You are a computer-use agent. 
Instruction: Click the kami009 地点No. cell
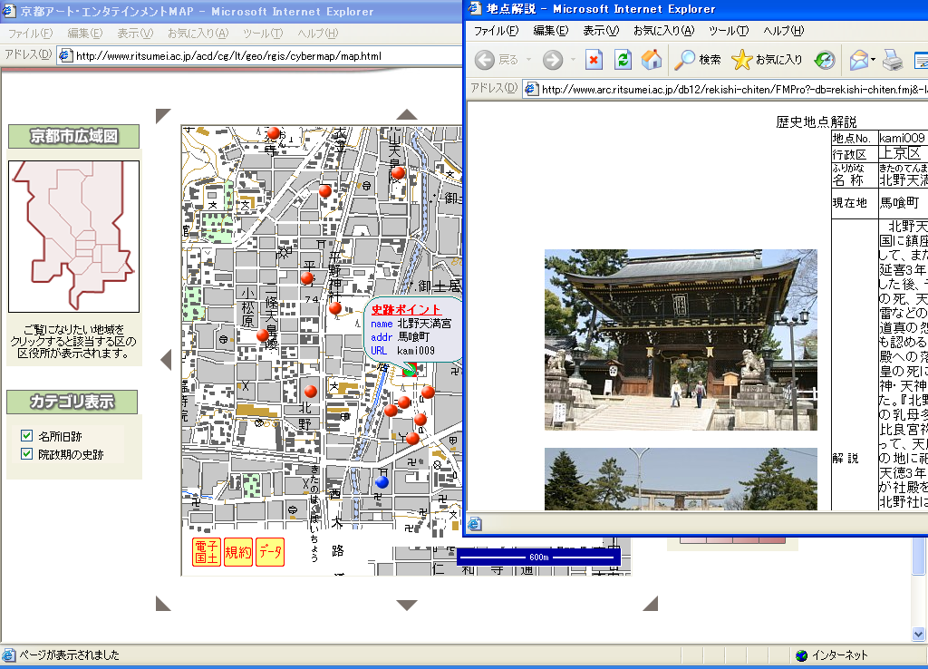tap(903, 138)
